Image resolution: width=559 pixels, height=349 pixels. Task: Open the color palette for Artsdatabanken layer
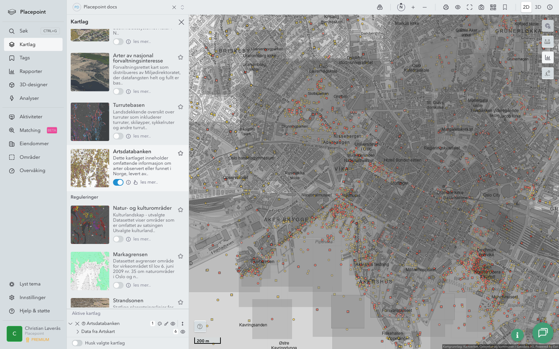tap(160, 324)
